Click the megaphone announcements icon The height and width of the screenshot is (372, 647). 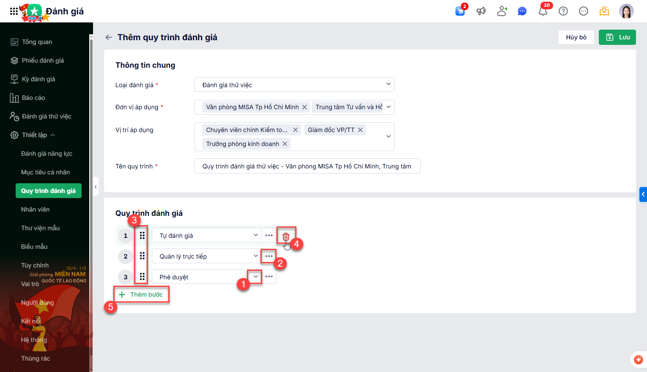click(x=481, y=11)
